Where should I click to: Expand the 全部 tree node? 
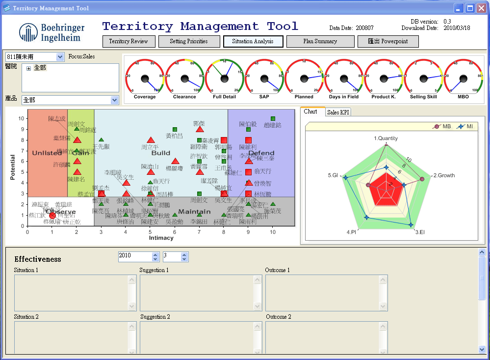(x=29, y=68)
